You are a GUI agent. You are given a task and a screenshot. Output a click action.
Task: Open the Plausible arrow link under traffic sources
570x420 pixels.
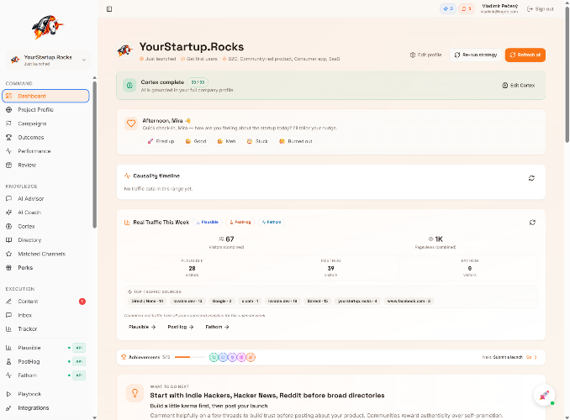142,327
